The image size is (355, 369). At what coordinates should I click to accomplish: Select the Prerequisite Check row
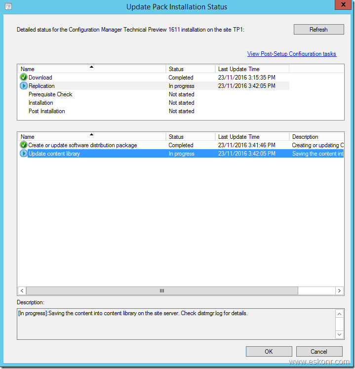click(x=154, y=94)
